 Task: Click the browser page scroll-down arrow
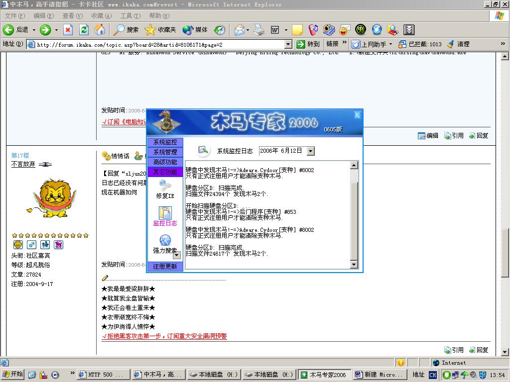tap(505, 352)
